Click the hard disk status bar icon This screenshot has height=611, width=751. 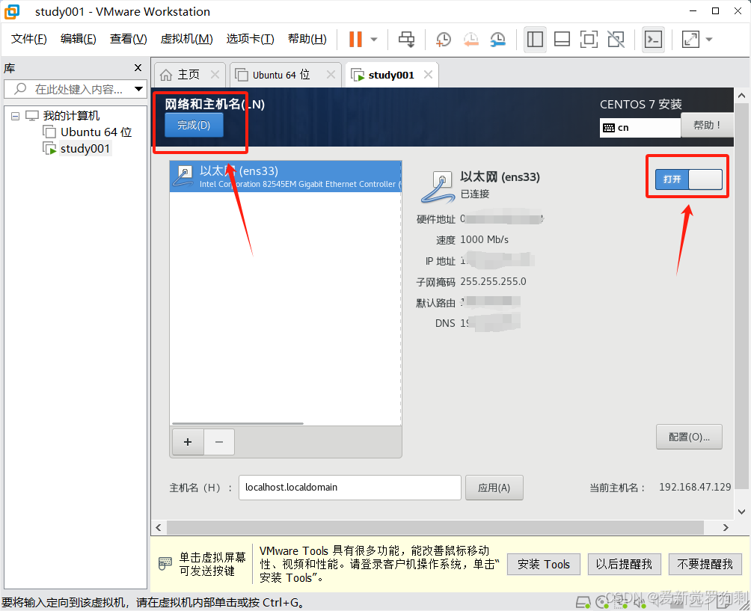pos(583,602)
